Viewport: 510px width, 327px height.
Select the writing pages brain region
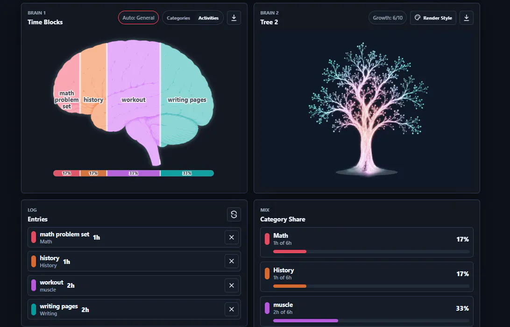(x=187, y=94)
